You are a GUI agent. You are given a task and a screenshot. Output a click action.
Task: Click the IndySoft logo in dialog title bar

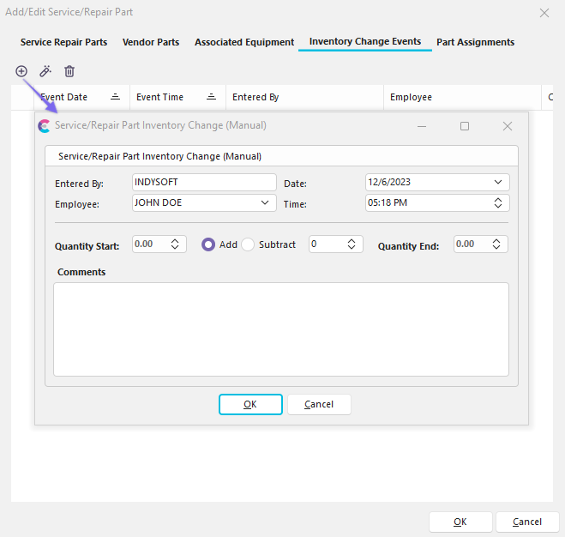click(45, 126)
